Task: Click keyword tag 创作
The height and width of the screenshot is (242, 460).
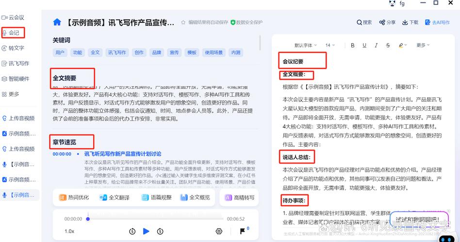Action: coord(139,53)
